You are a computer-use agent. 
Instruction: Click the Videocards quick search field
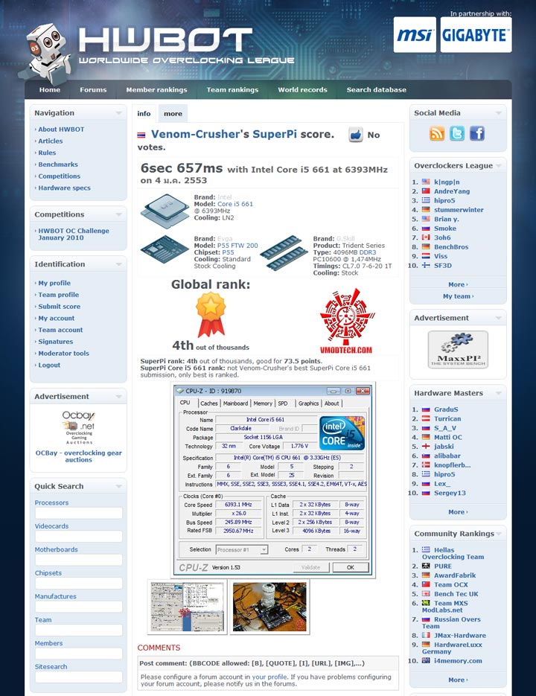pos(79,536)
